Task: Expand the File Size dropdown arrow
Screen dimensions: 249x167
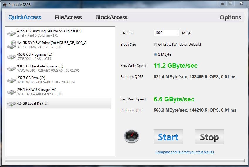Action: [x=177, y=33]
